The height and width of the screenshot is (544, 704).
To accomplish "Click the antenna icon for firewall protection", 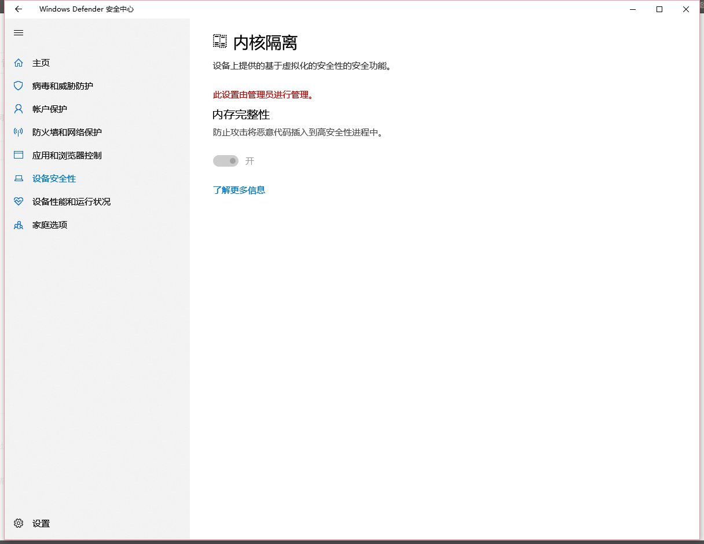I will [19, 132].
